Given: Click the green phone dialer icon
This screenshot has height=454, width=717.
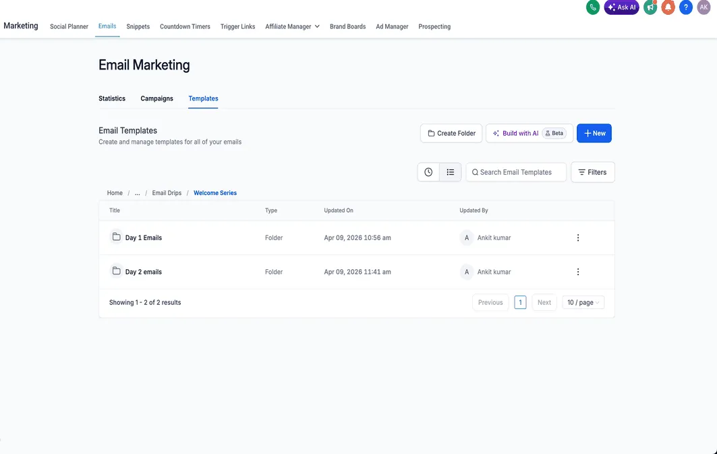Looking at the screenshot, I should (593, 7).
